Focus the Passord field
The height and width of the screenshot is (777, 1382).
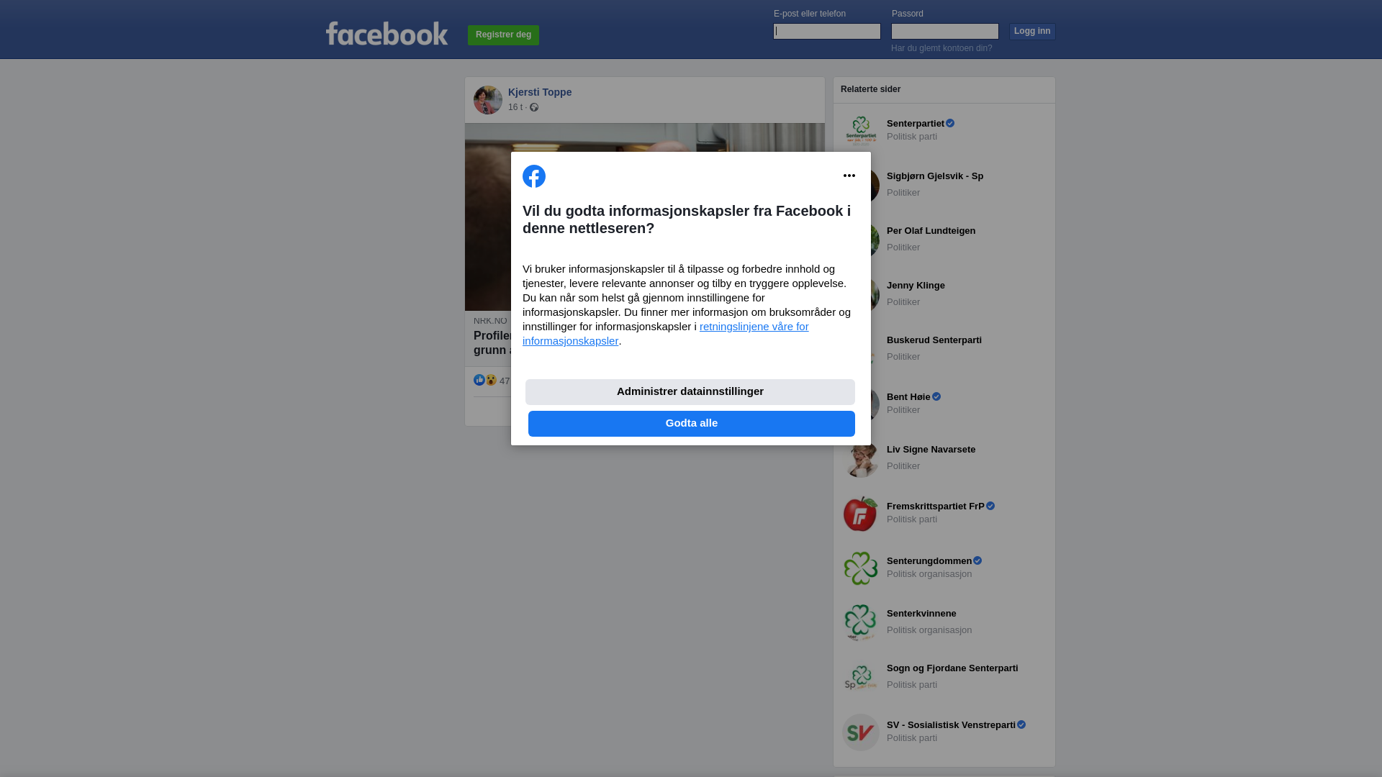click(x=945, y=31)
